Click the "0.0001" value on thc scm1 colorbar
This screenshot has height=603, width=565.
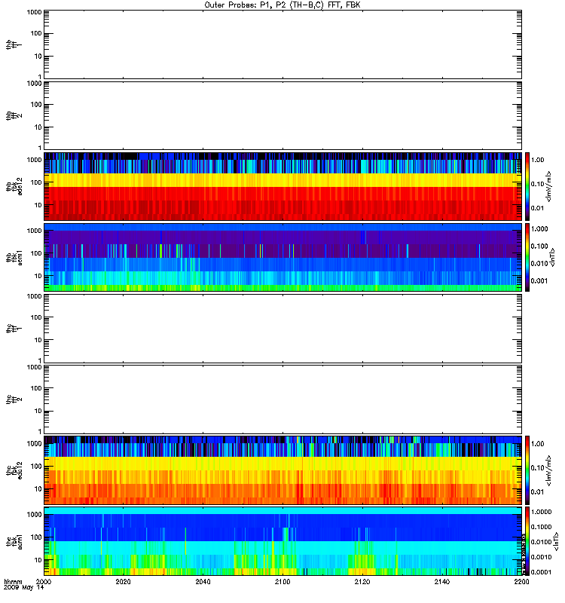pyautogui.click(x=542, y=572)
